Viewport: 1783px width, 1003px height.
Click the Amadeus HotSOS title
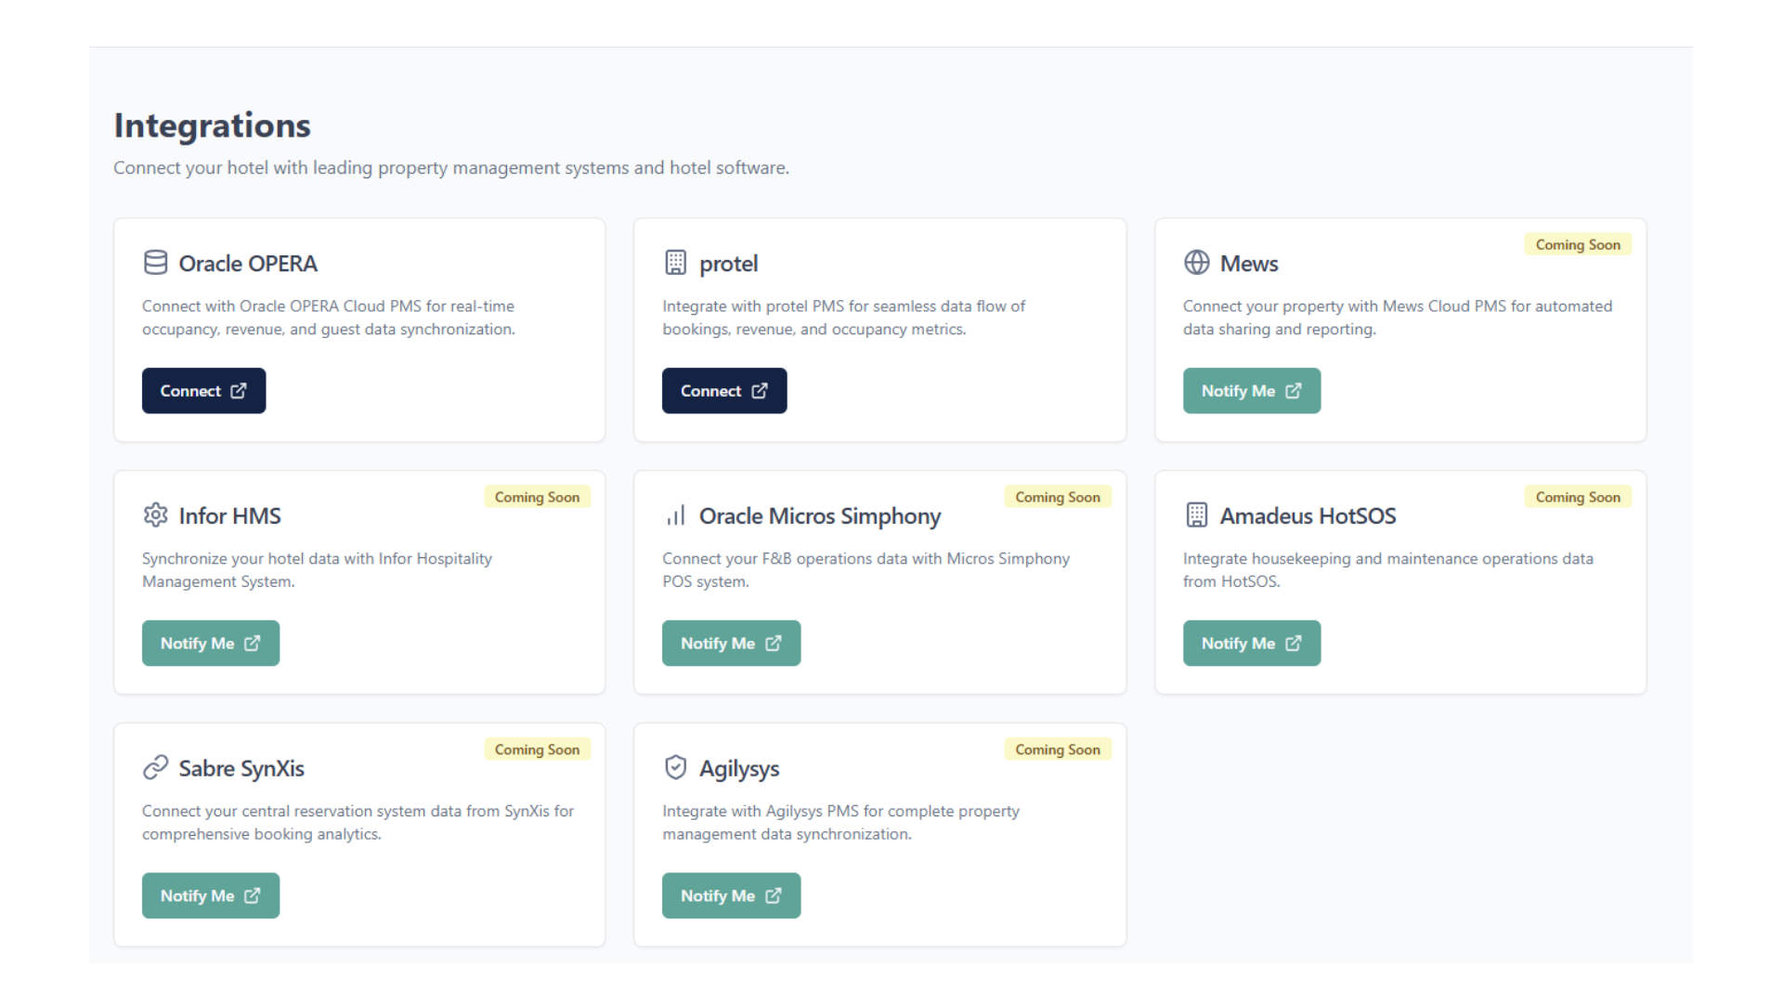click(1308, 515)
